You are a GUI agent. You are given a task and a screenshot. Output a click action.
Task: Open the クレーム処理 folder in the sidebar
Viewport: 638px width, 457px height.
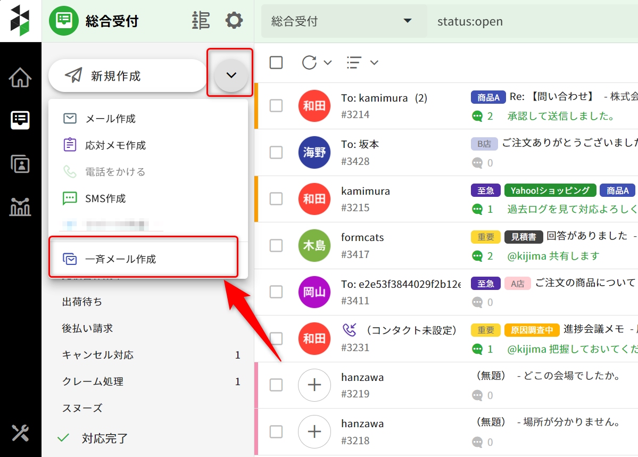[x=93, y=381]
